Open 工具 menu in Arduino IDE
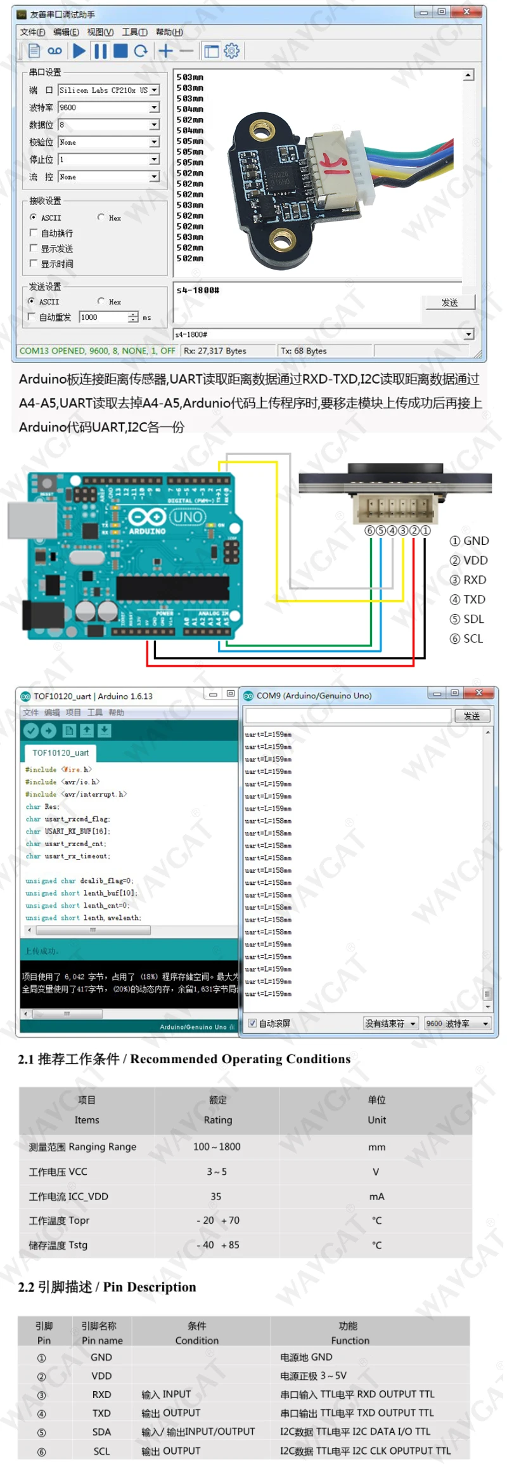 (x=94, y=712)
